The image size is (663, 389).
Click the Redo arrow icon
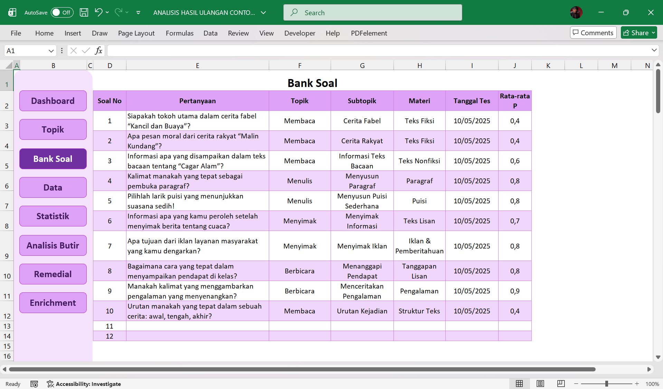coord(119,12)
